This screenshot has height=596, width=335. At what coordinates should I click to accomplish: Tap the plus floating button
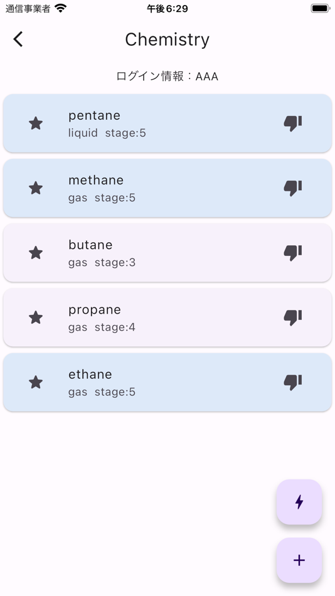click(299, 560)
